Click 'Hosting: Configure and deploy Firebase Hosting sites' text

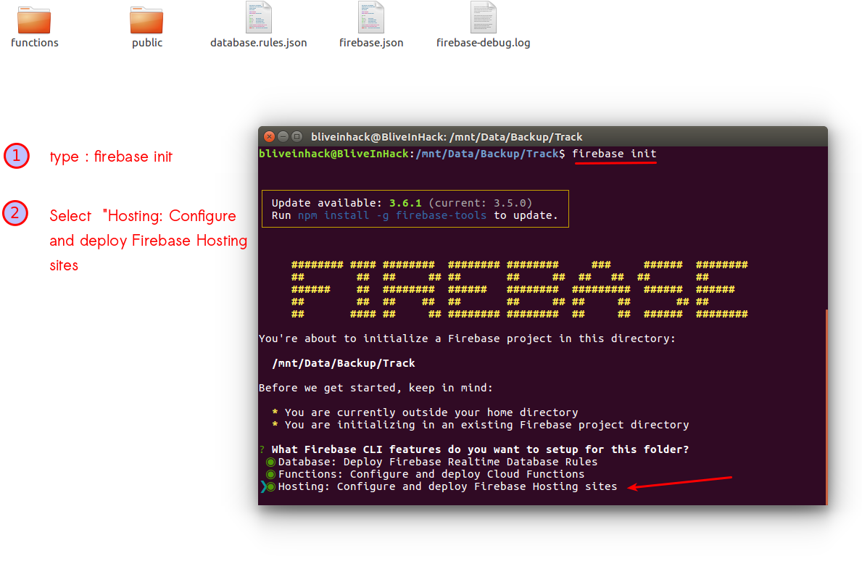[447, 487]
